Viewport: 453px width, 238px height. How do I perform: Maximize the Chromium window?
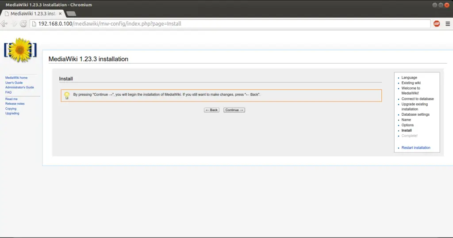(x=441, y=5)
